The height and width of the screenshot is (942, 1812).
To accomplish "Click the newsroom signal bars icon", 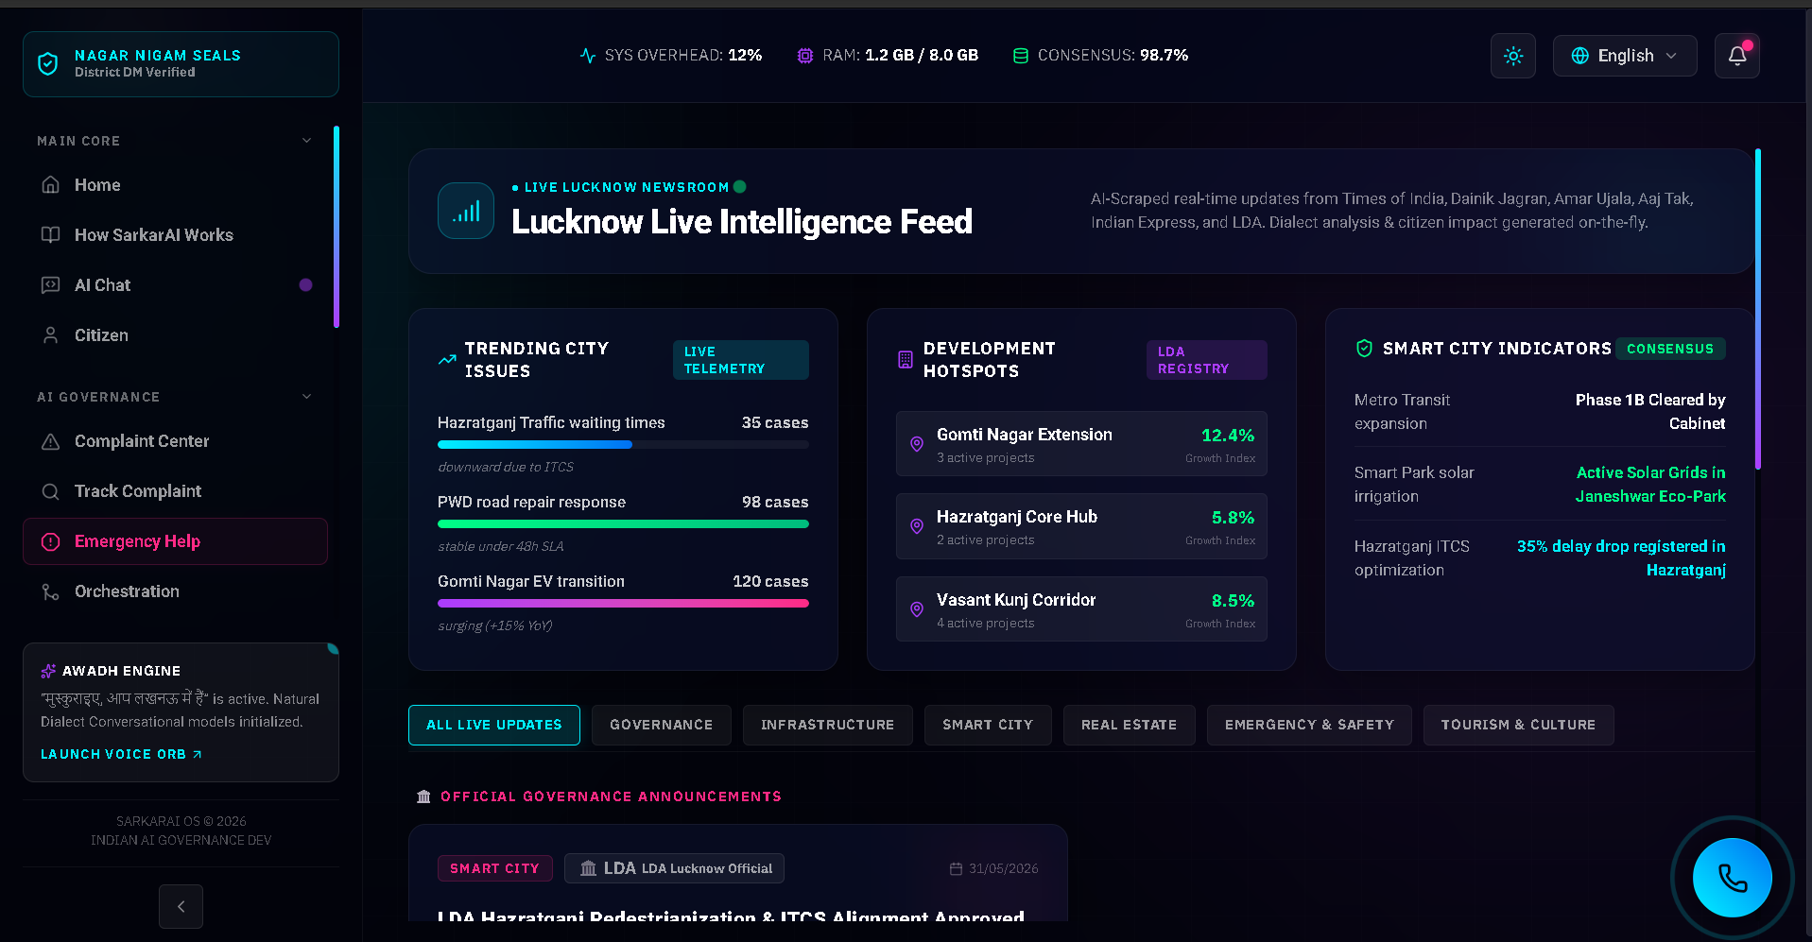I will (466, 211).
